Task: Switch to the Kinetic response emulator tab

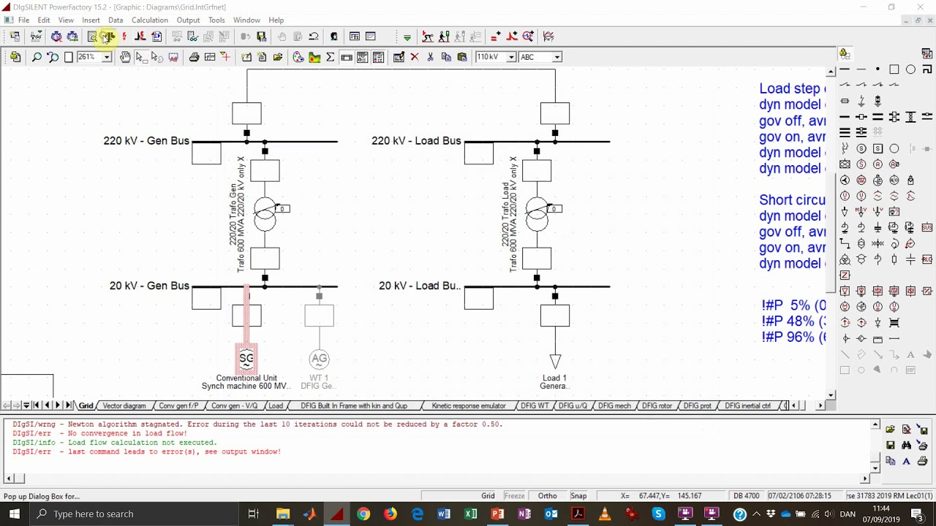Action: click(x=469, y=405)
